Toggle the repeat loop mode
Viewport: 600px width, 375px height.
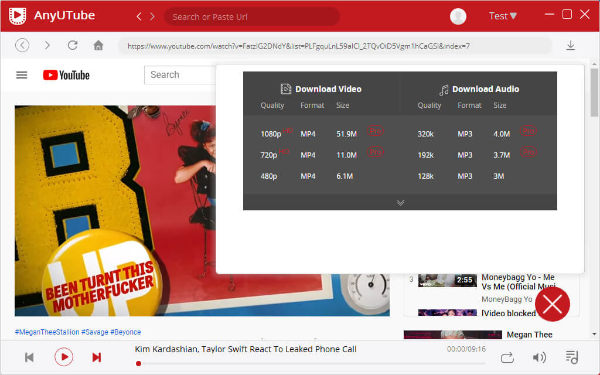coord(507,358)
